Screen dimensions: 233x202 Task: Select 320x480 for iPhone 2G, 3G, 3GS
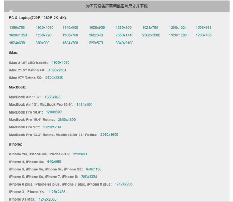point(80,154)
